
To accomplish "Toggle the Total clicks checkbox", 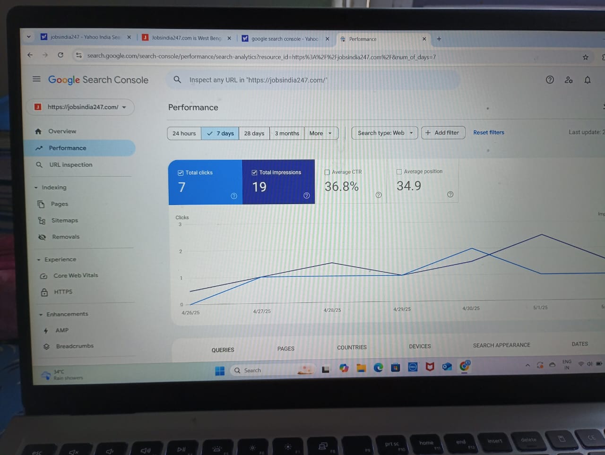I will click(x=181, y=173).
